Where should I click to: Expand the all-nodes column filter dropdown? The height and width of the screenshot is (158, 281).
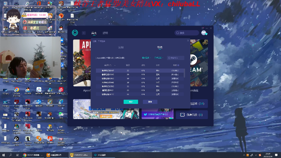pyautogui.click(x=110, y=65)
